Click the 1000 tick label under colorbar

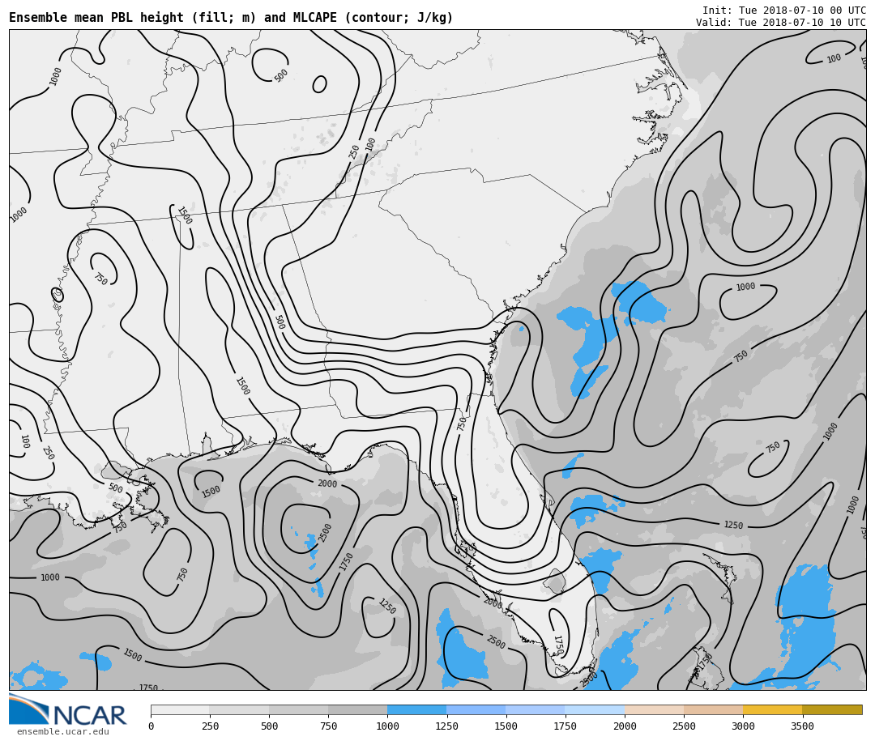(x=387, y=726)
